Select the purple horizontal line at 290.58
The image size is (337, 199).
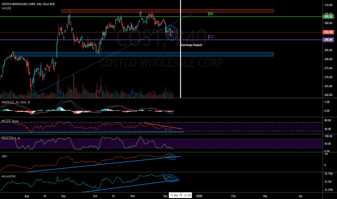pos(161,40)
